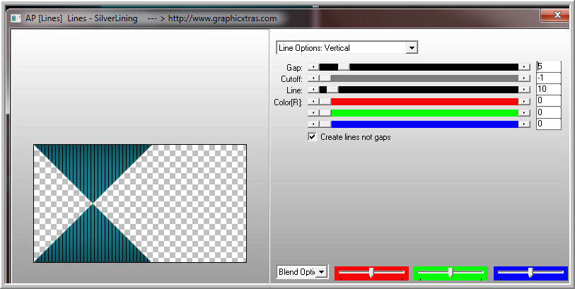Click the green color value field
The image size is (575, 289).
point(548,112)
